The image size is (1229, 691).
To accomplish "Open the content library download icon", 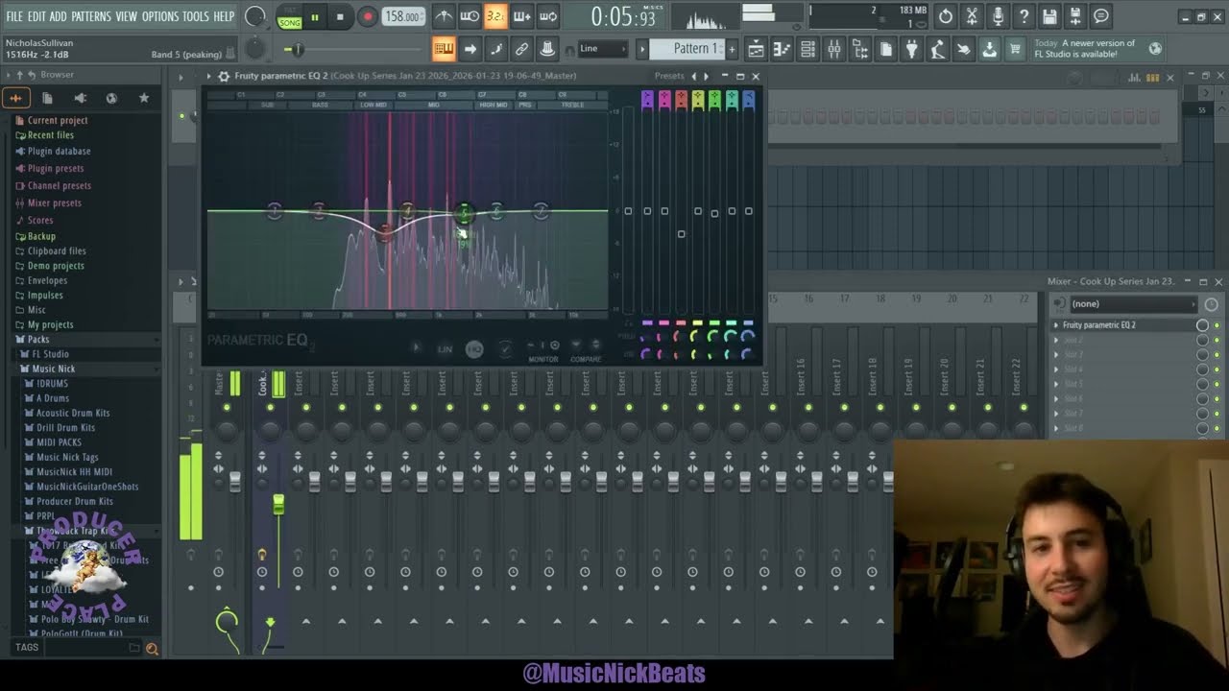I will coord(989,49).
